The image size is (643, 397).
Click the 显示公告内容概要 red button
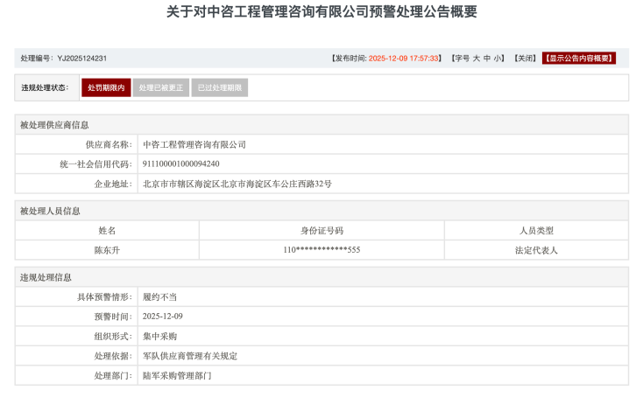(579, 58)
